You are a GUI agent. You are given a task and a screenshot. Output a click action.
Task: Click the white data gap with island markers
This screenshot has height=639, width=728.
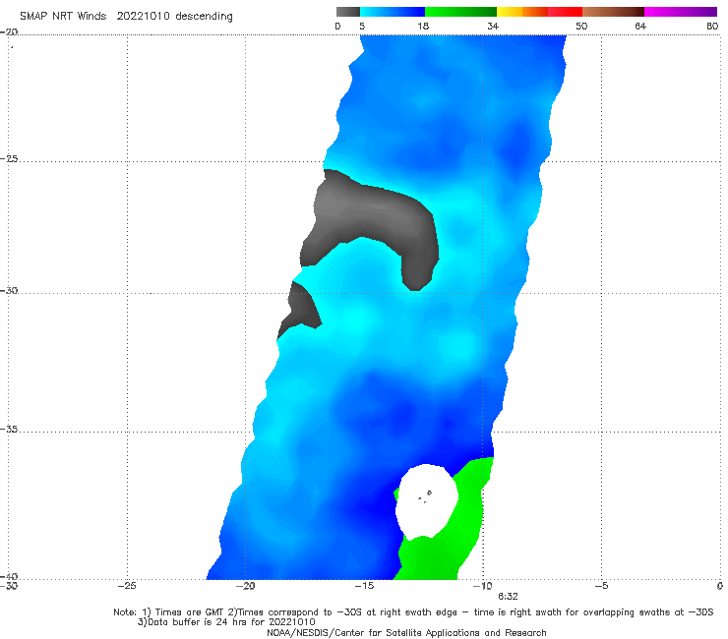click(426, 500)
